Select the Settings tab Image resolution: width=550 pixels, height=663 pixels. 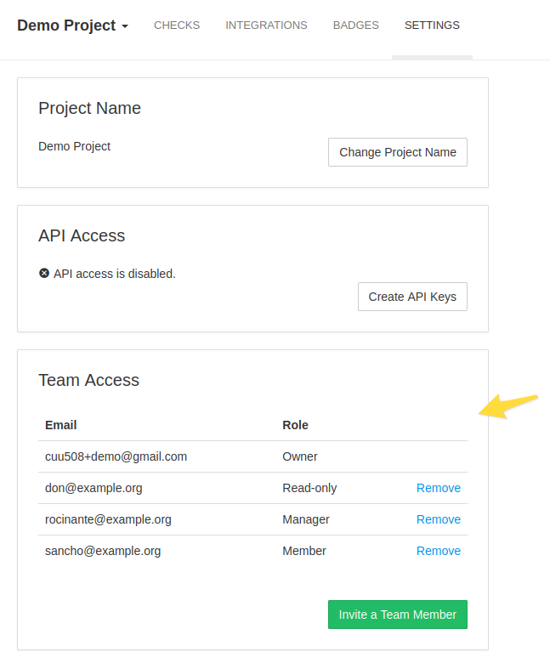coord(432,25)
